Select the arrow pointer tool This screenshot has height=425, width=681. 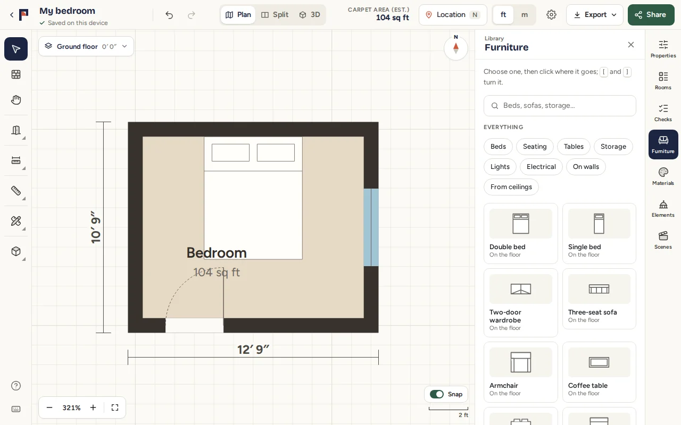coord(16,49)
